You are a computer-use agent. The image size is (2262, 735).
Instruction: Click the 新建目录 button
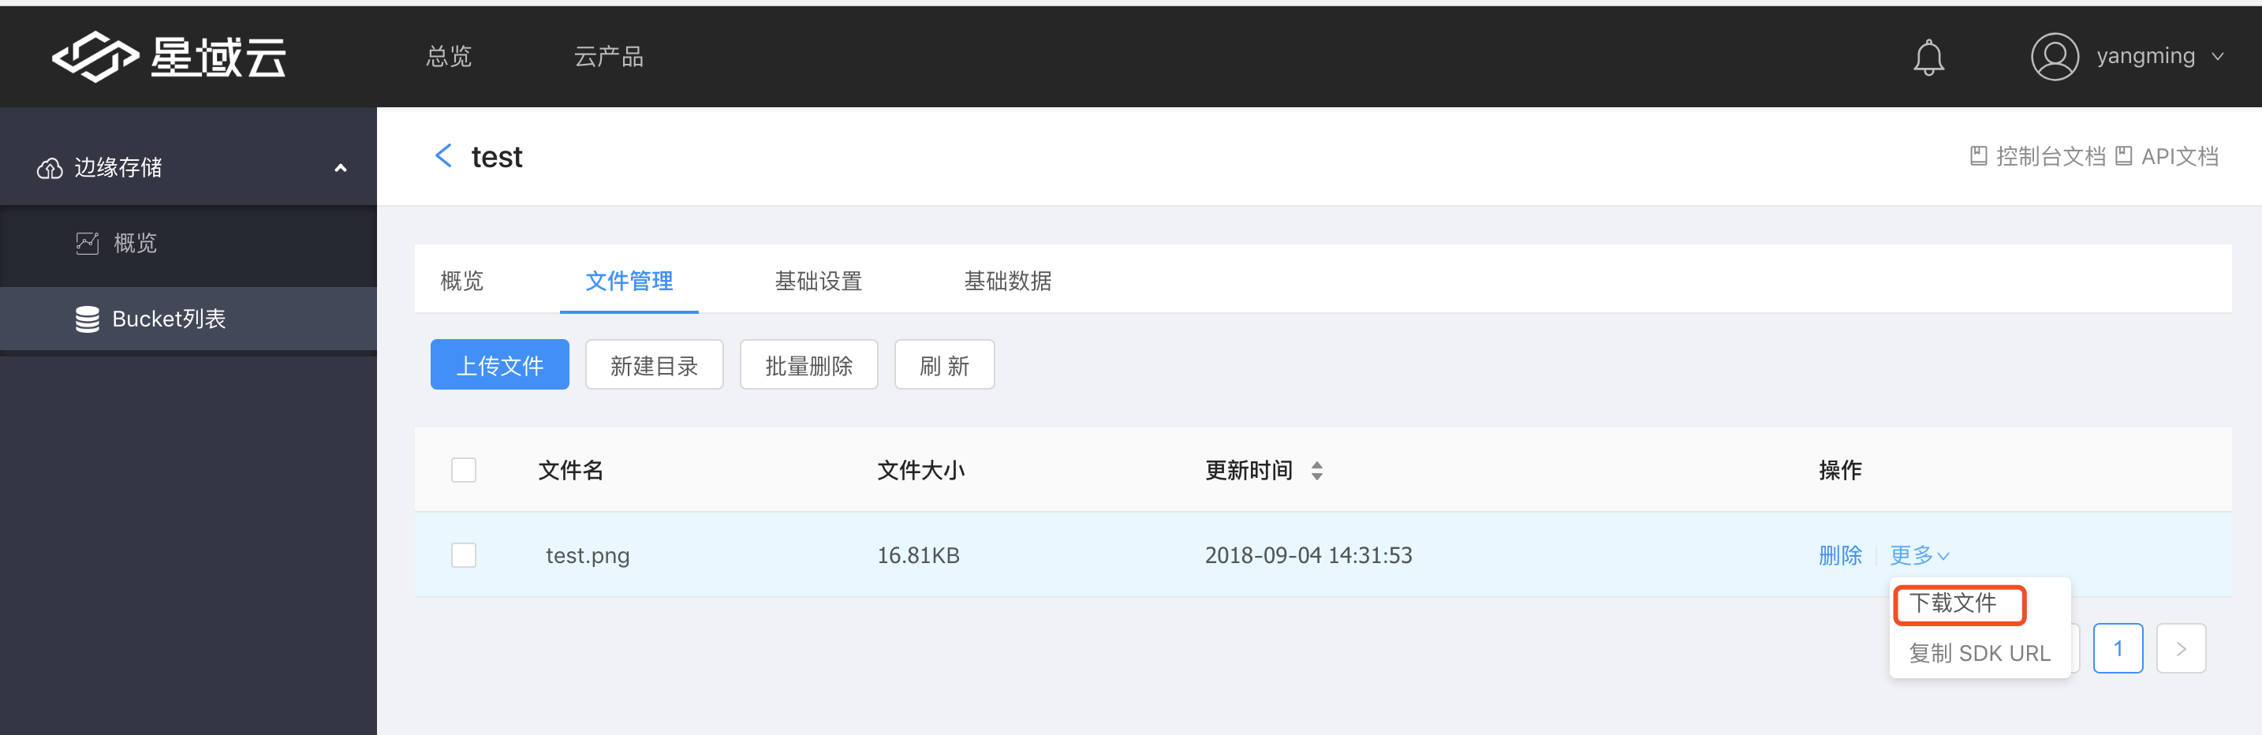[654, 364]
